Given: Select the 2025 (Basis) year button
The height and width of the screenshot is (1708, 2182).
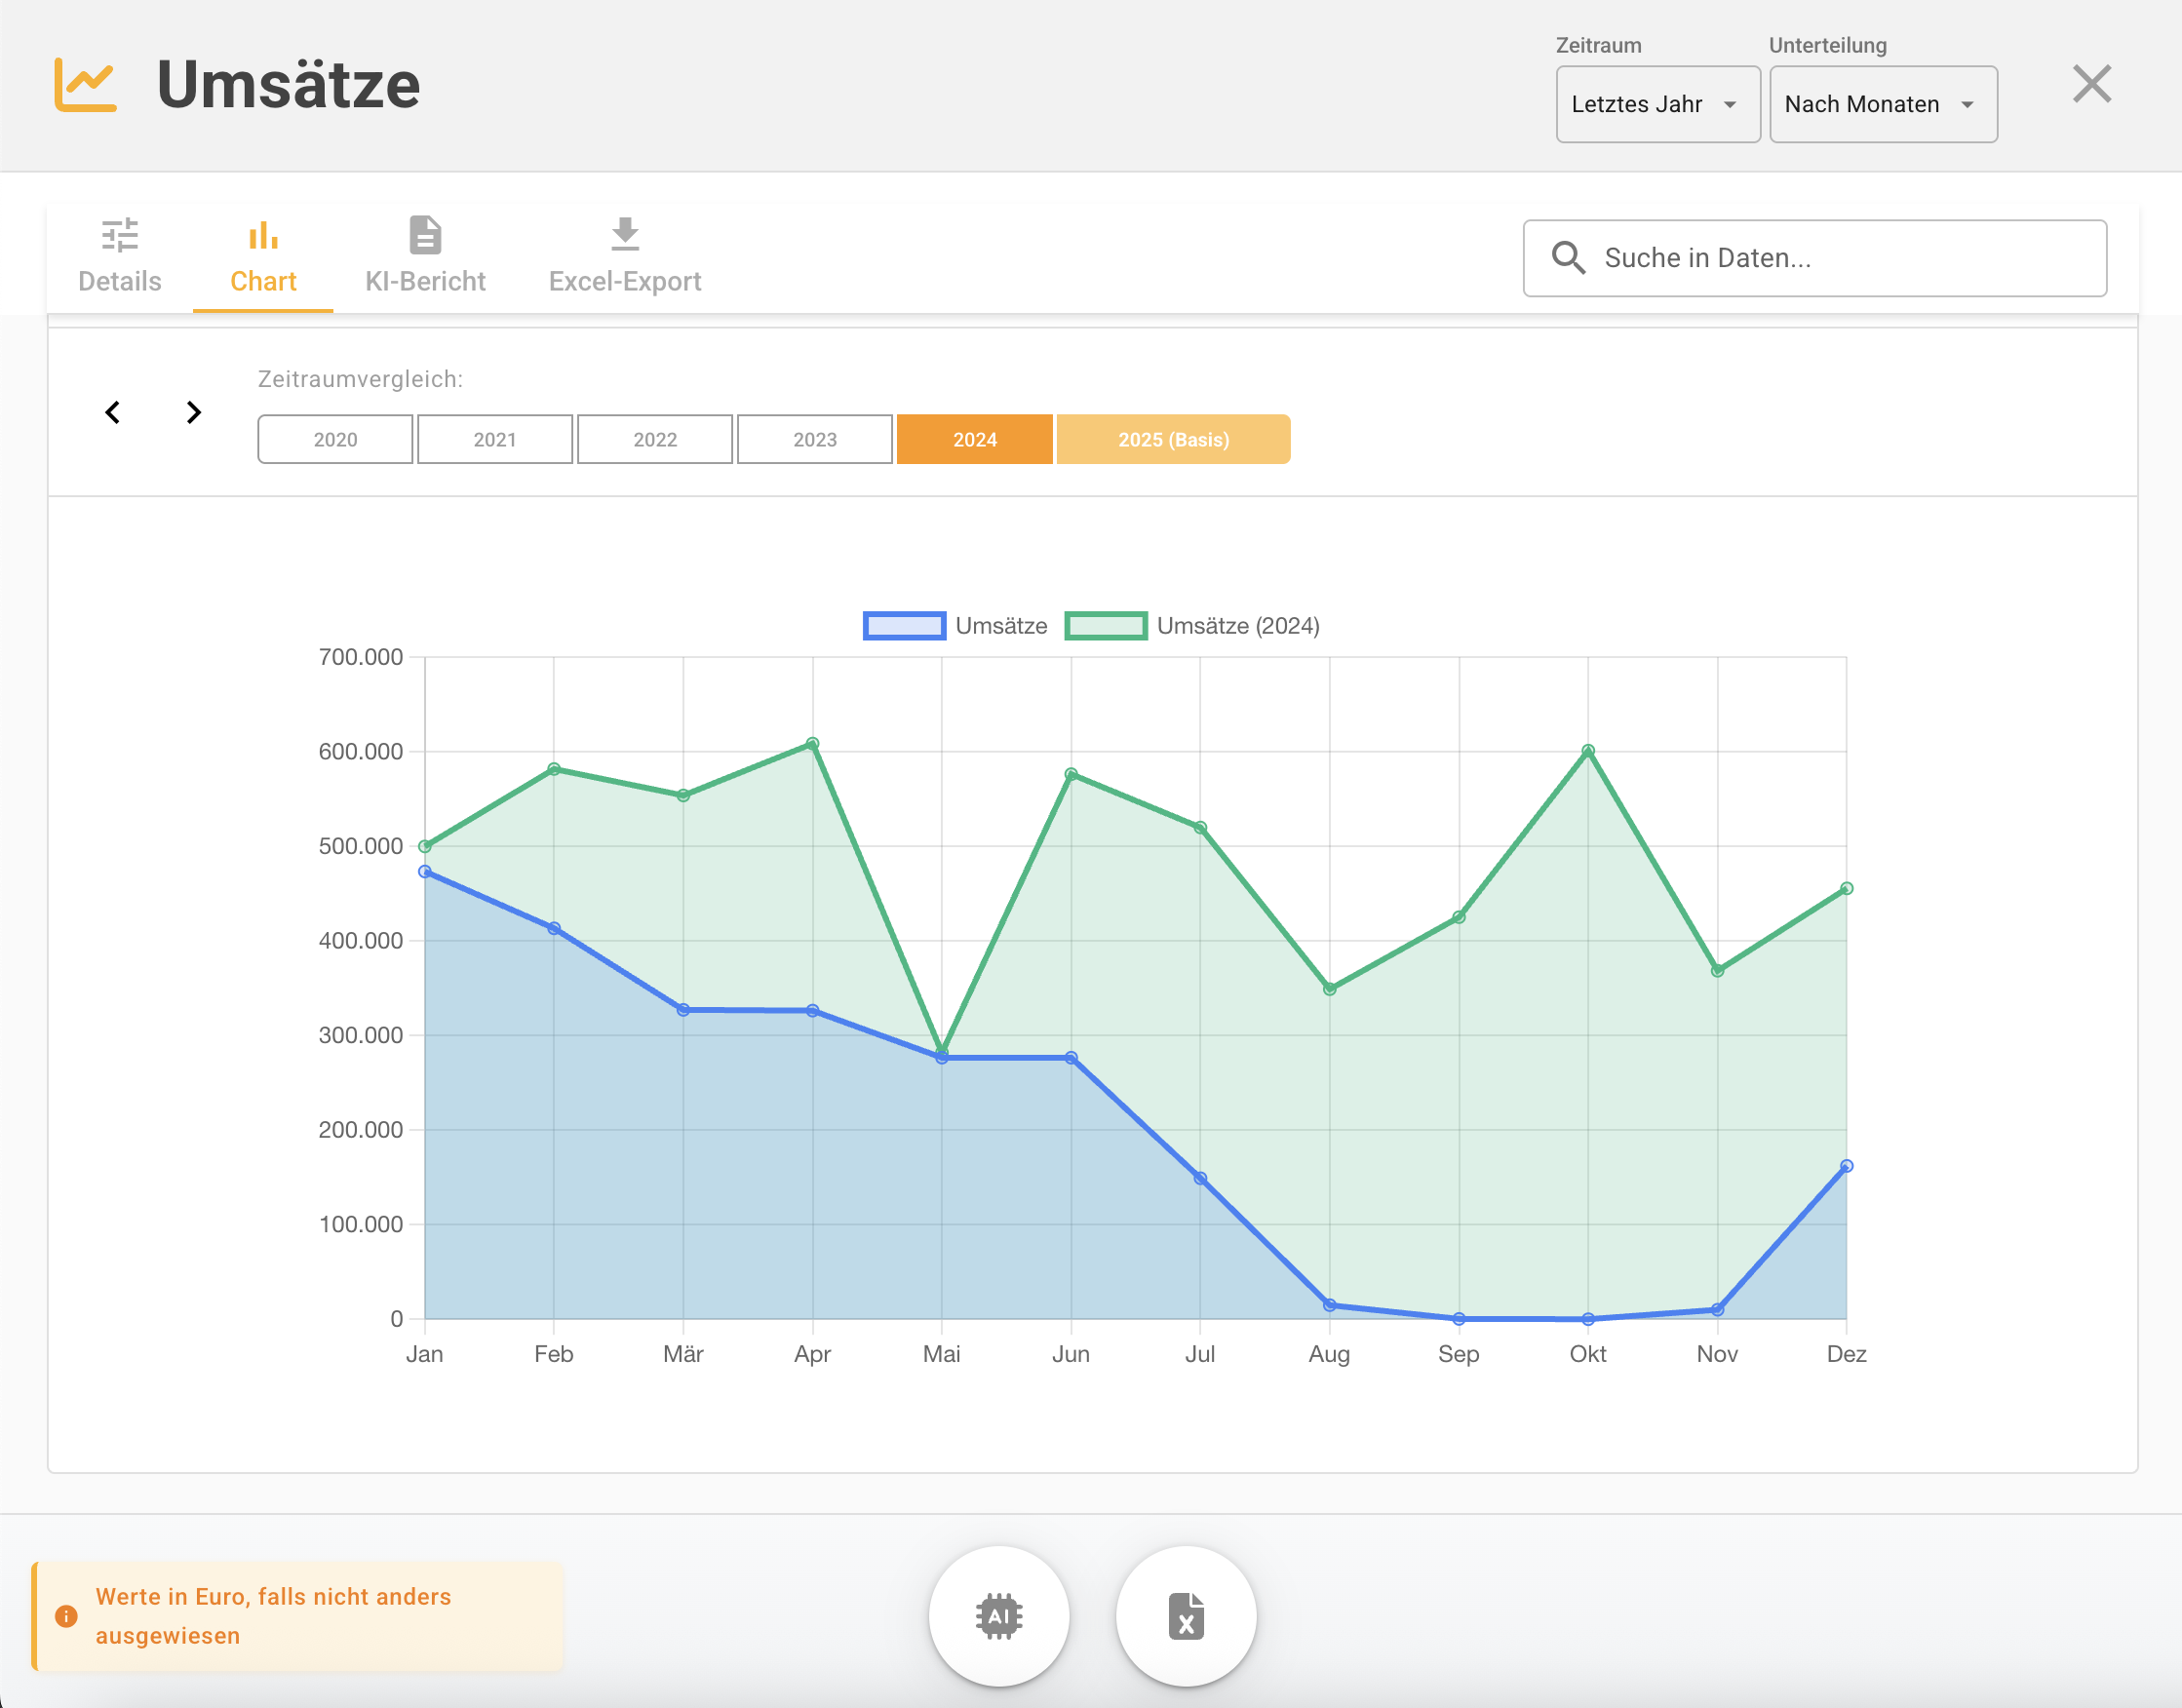Looking at the screenshot, I should [1173, 438].
